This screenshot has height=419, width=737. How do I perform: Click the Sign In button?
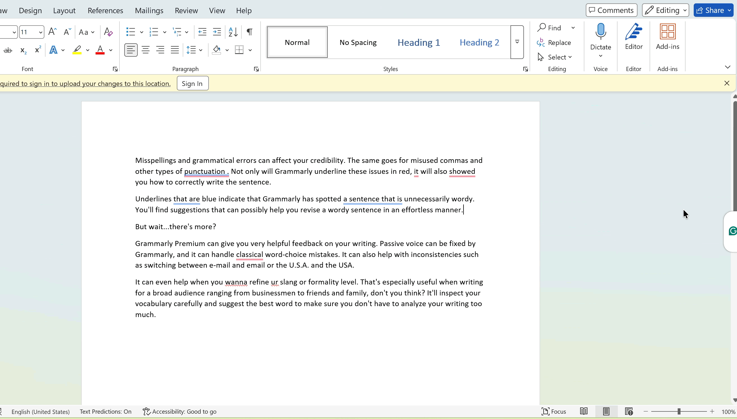(192, 83)
